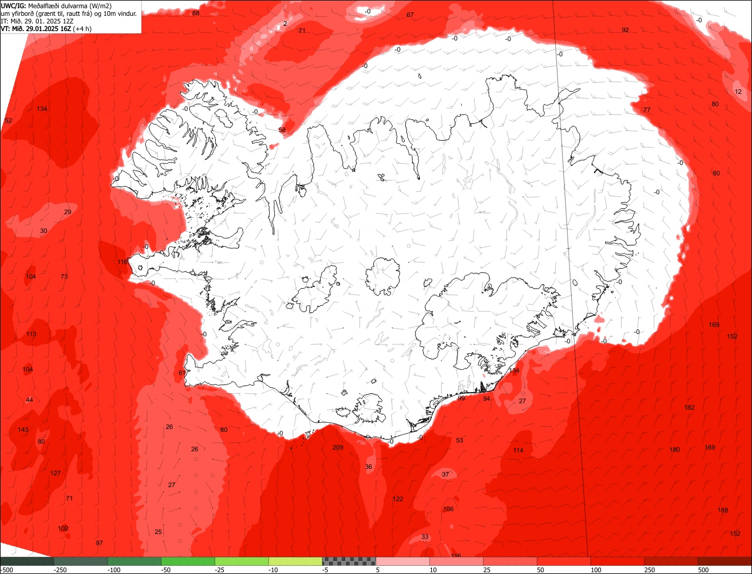Click the map value 88 at the top left
Image resolution: width=752 pixels, height=574 pixels.
point(196,13)
